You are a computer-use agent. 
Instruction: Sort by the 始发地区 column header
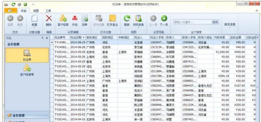[x=94, y=37]
